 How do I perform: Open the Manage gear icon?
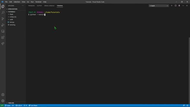click(3, 101)
